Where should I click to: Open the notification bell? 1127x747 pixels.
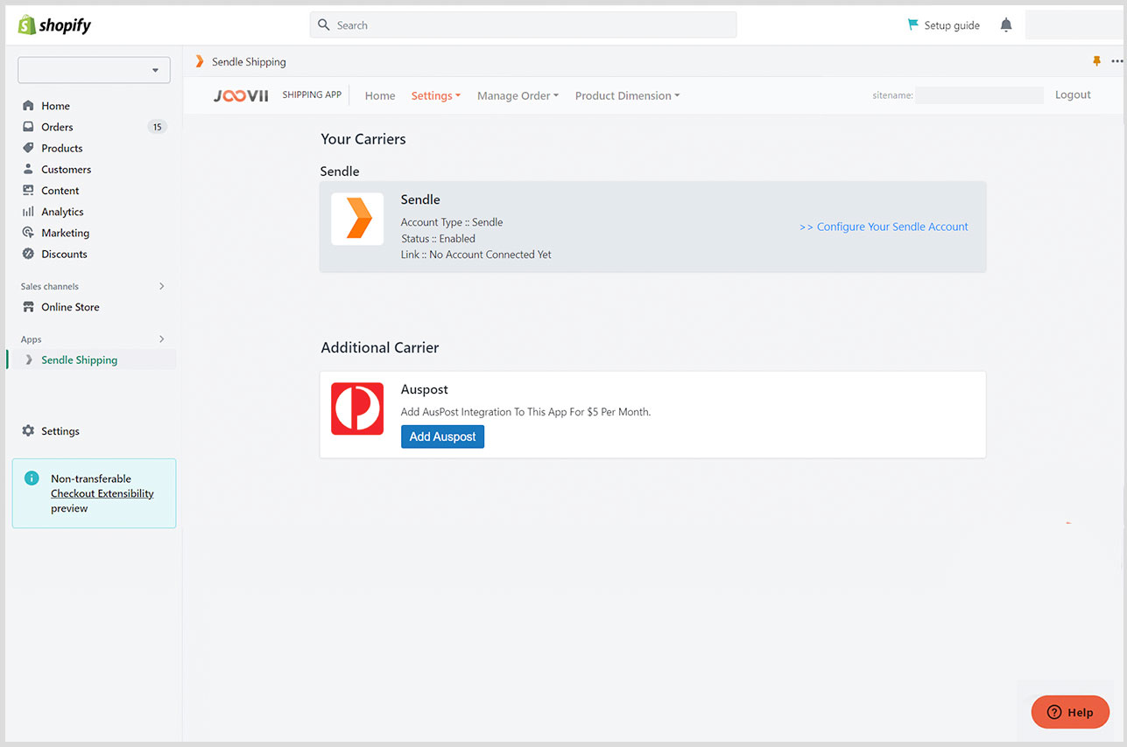click(x=1005, y=24)
